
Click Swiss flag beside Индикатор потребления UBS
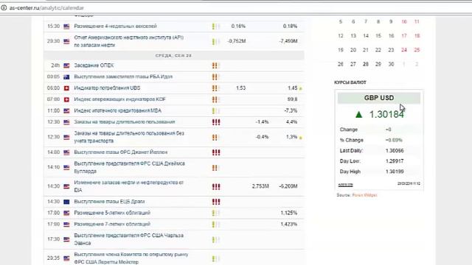pos(66,88)
